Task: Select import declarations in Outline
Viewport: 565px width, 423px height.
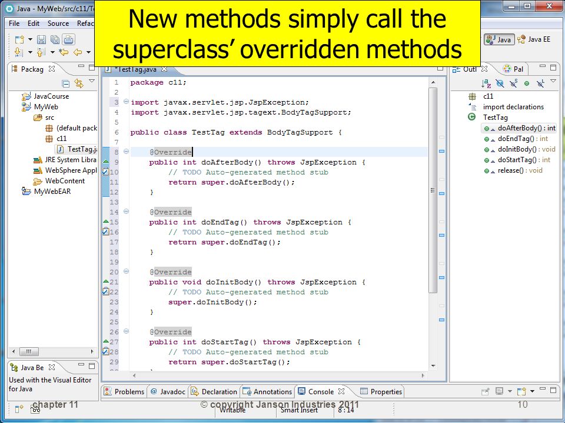Action: (506, 107)
